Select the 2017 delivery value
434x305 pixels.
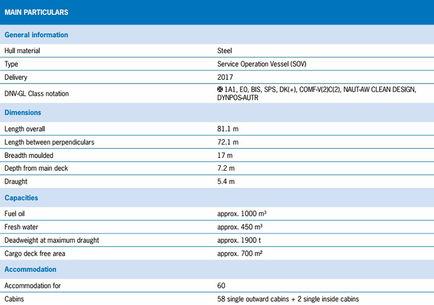coord(225,77)
